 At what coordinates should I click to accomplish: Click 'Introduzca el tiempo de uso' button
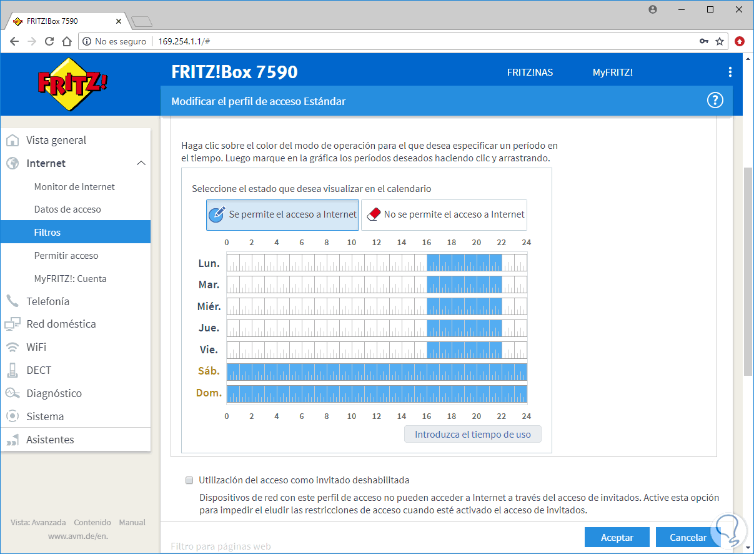[x=473, y=435]
